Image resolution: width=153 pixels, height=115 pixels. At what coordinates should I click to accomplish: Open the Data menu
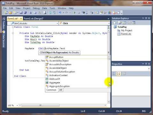pyautogui.click(x=45, y=8)
